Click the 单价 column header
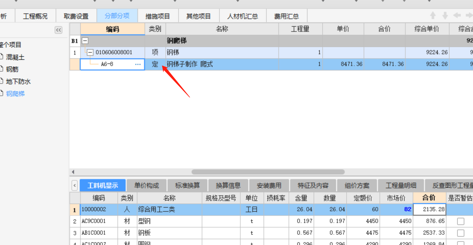 pyautogui.click(x=343, y=29)
